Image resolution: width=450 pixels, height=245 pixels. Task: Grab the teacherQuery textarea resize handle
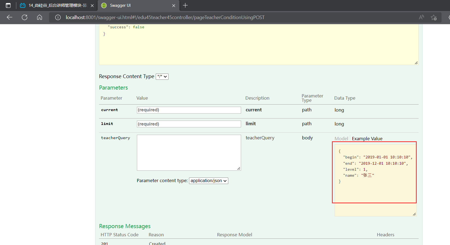(x=239, y=169)
